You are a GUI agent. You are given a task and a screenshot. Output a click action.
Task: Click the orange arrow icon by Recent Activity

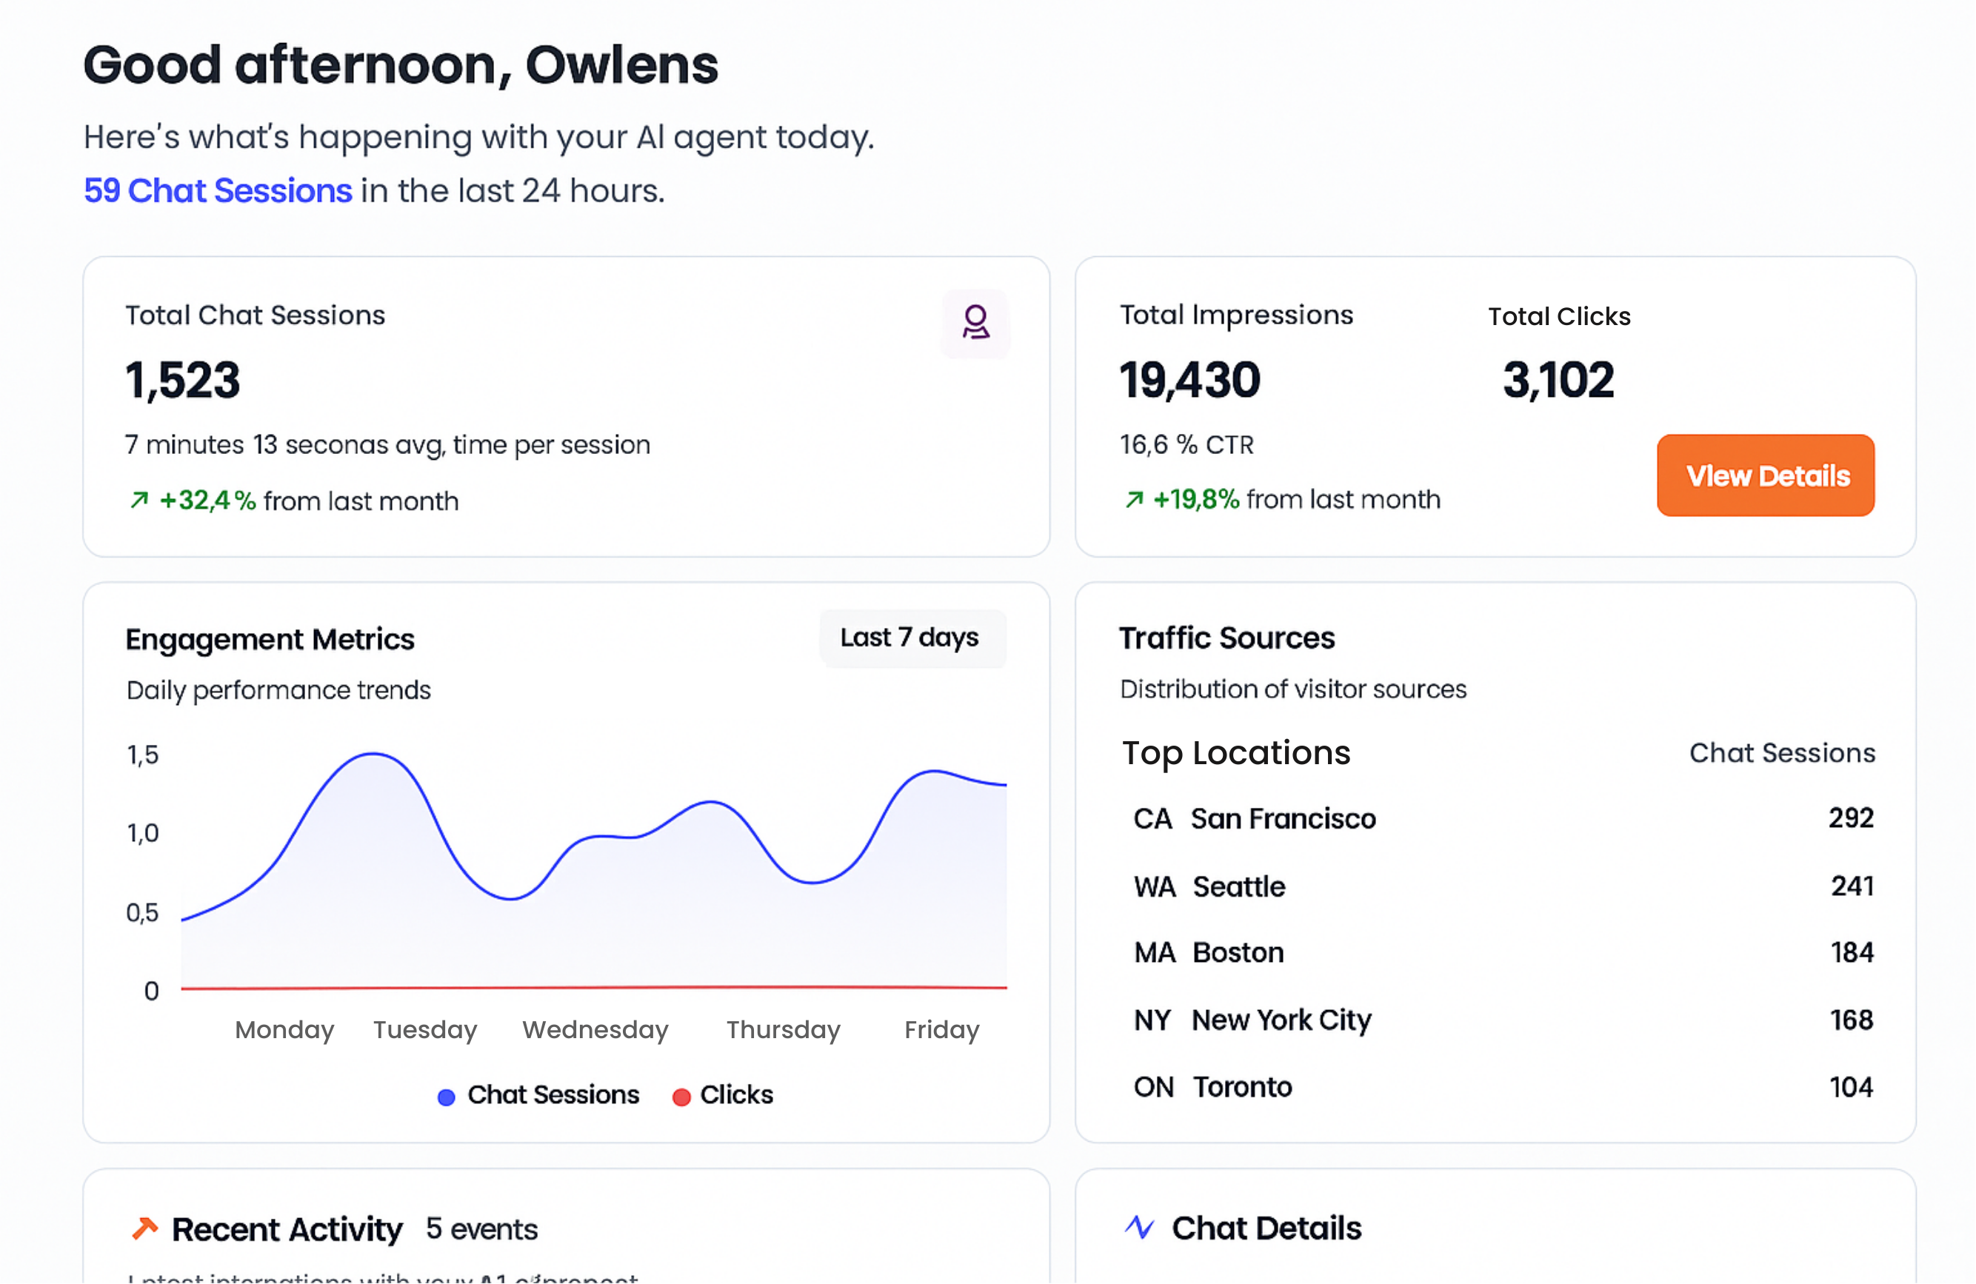[145, 1228]
